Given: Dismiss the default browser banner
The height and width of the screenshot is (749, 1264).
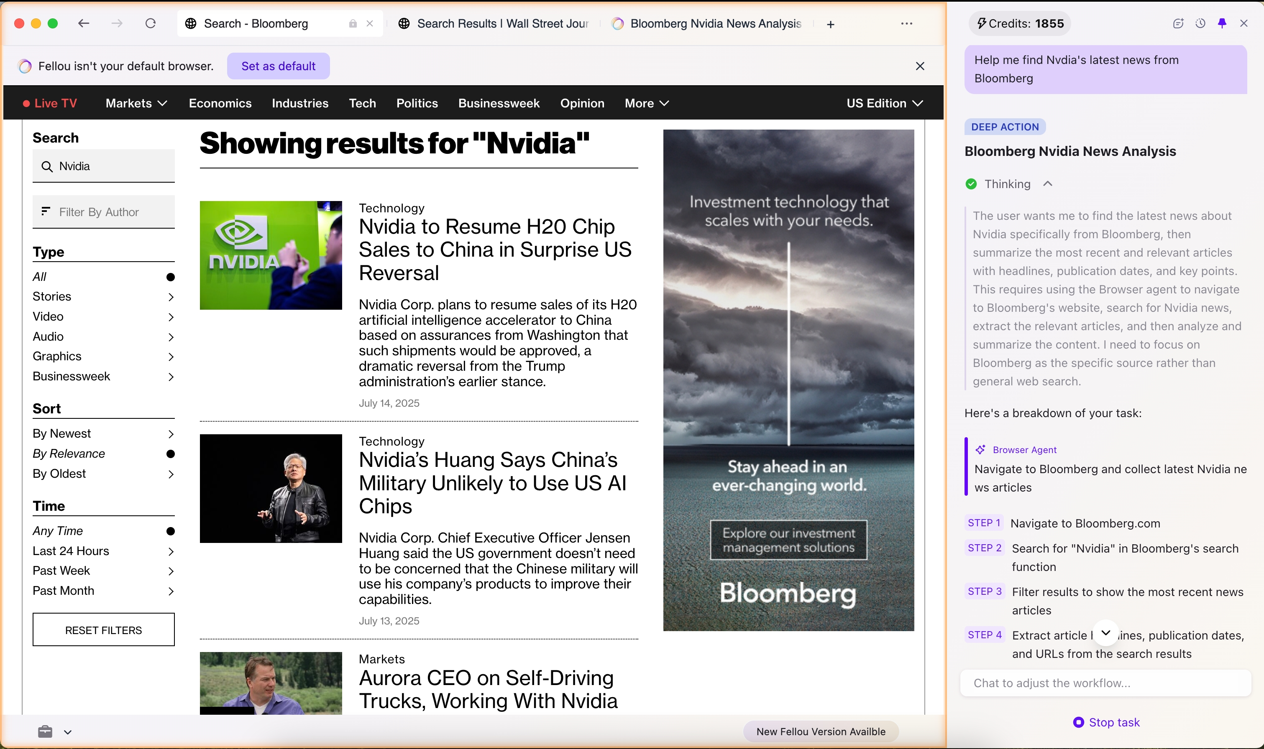Looking at the screenshot, I should coord(920,66).
